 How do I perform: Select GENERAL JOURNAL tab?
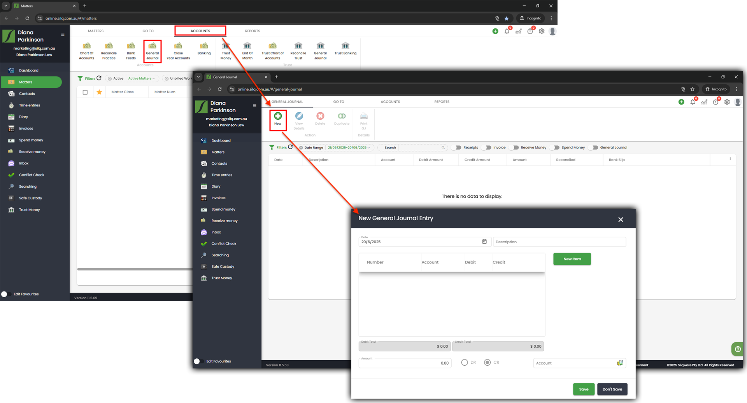[287, 102]
